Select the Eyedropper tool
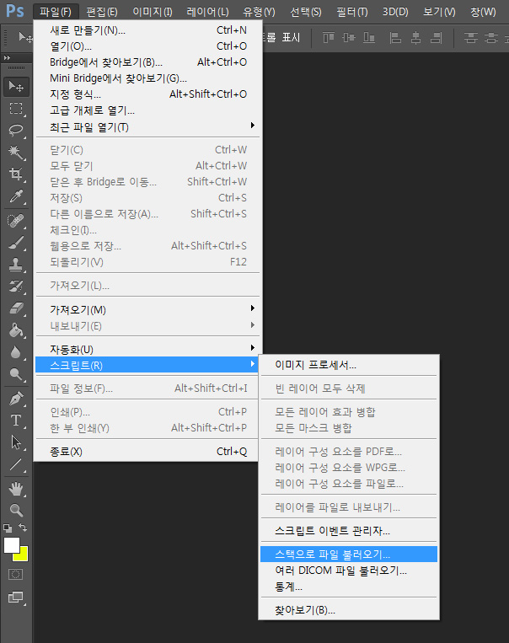 15,196
